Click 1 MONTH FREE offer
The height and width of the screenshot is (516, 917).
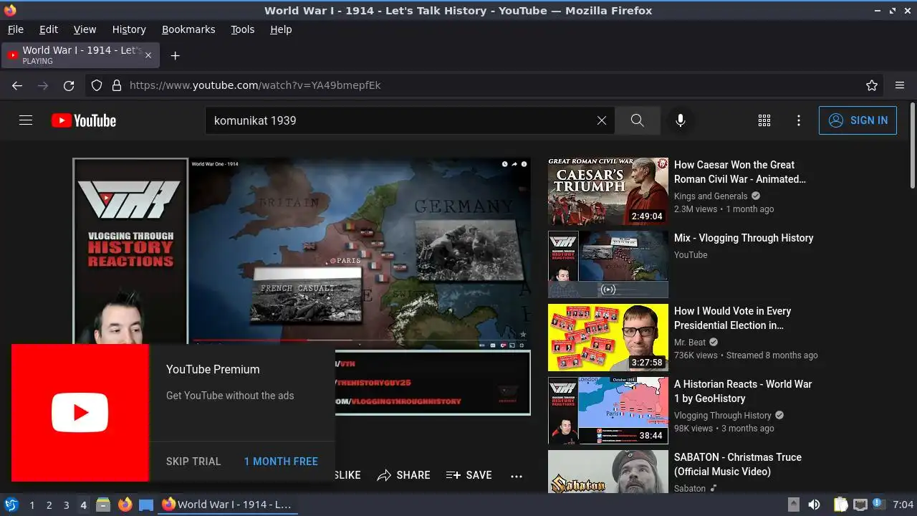coord(281,462)
